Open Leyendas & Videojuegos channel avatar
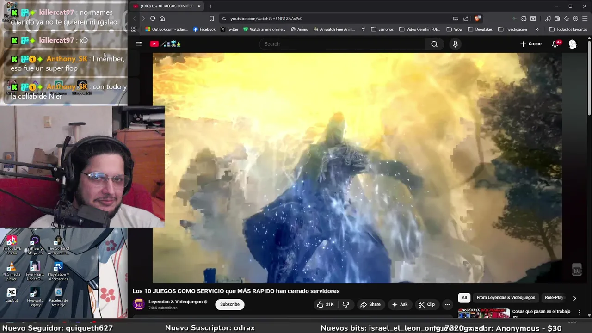The width and height of the screenshot is (592, 333). tap(138, 304)
